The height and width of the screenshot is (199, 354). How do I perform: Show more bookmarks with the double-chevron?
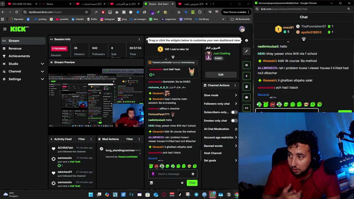[x=223, y=19]
